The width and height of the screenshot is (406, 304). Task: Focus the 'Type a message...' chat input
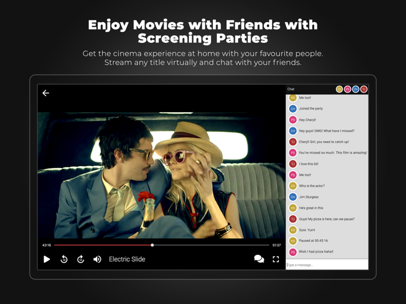(x=327, y=265)
